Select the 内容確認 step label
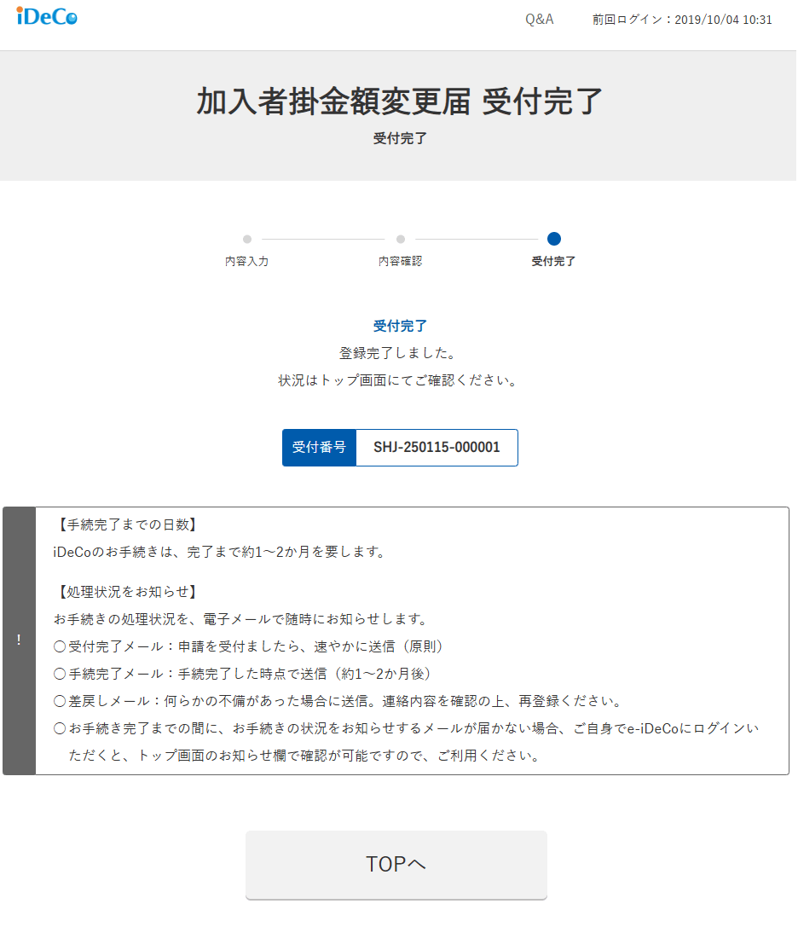Image resolution: width=798 pixels, height=927 pixels. 401,262
